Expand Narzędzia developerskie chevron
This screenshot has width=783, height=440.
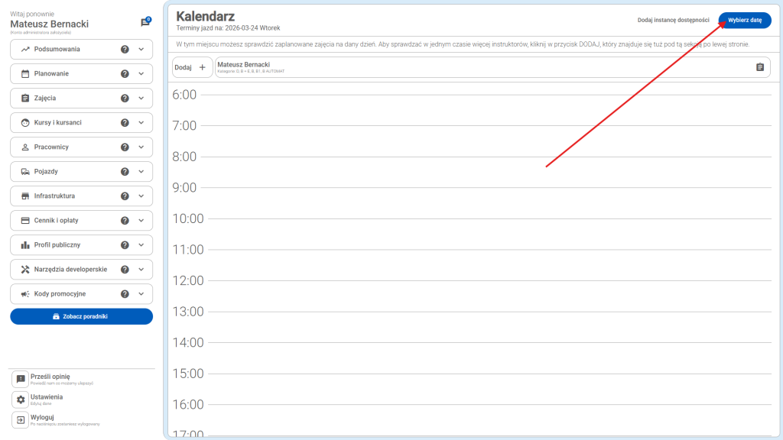[141, 270]
